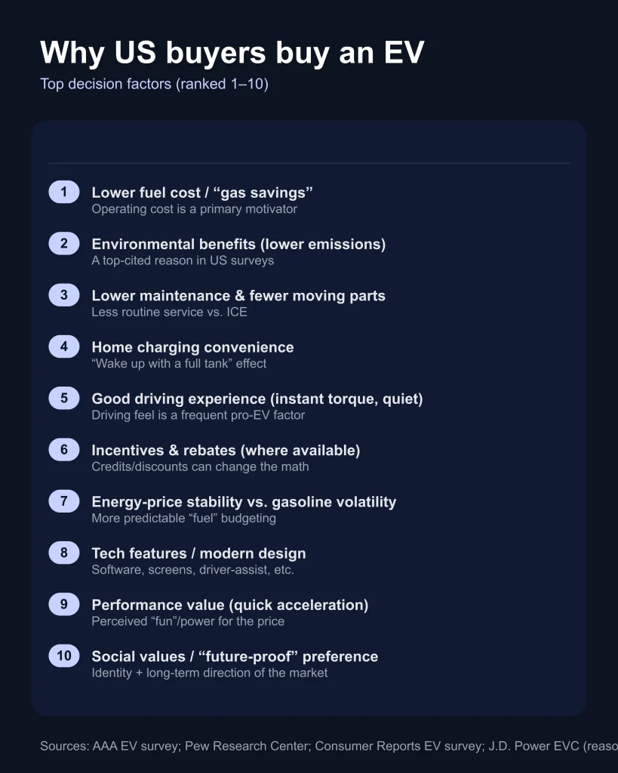
Task: Select the "Lower fuel cost" heading
Action: click(201, 192)
